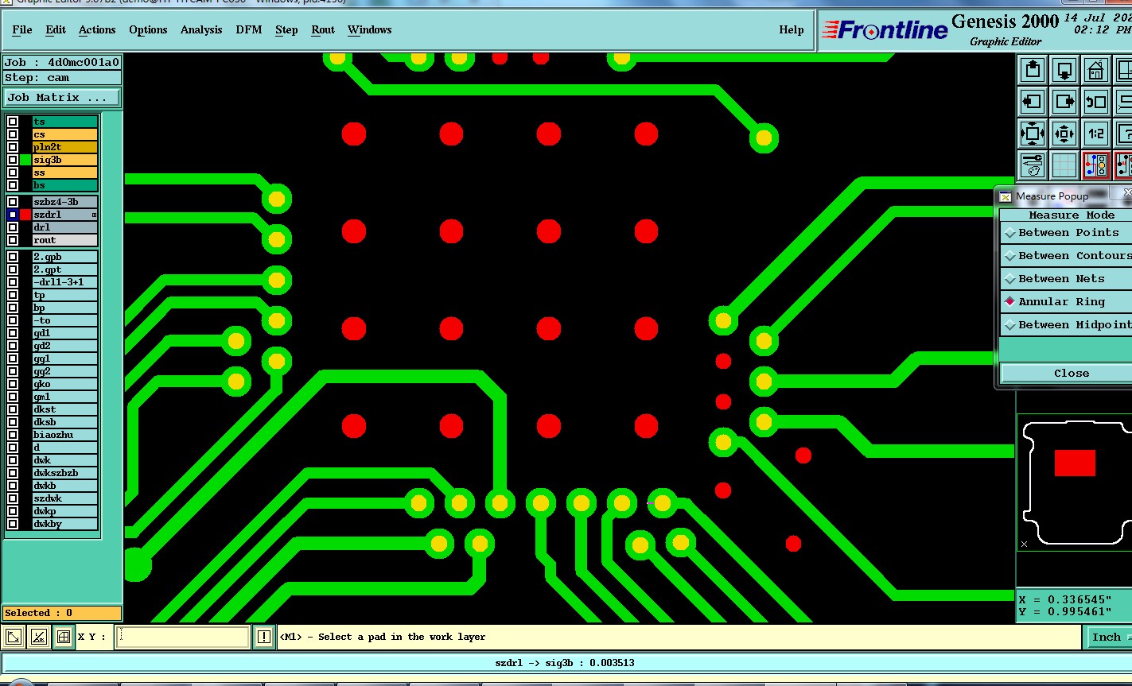
Task: Select the szbz4-3b layer row
Action: coord(65,202)
